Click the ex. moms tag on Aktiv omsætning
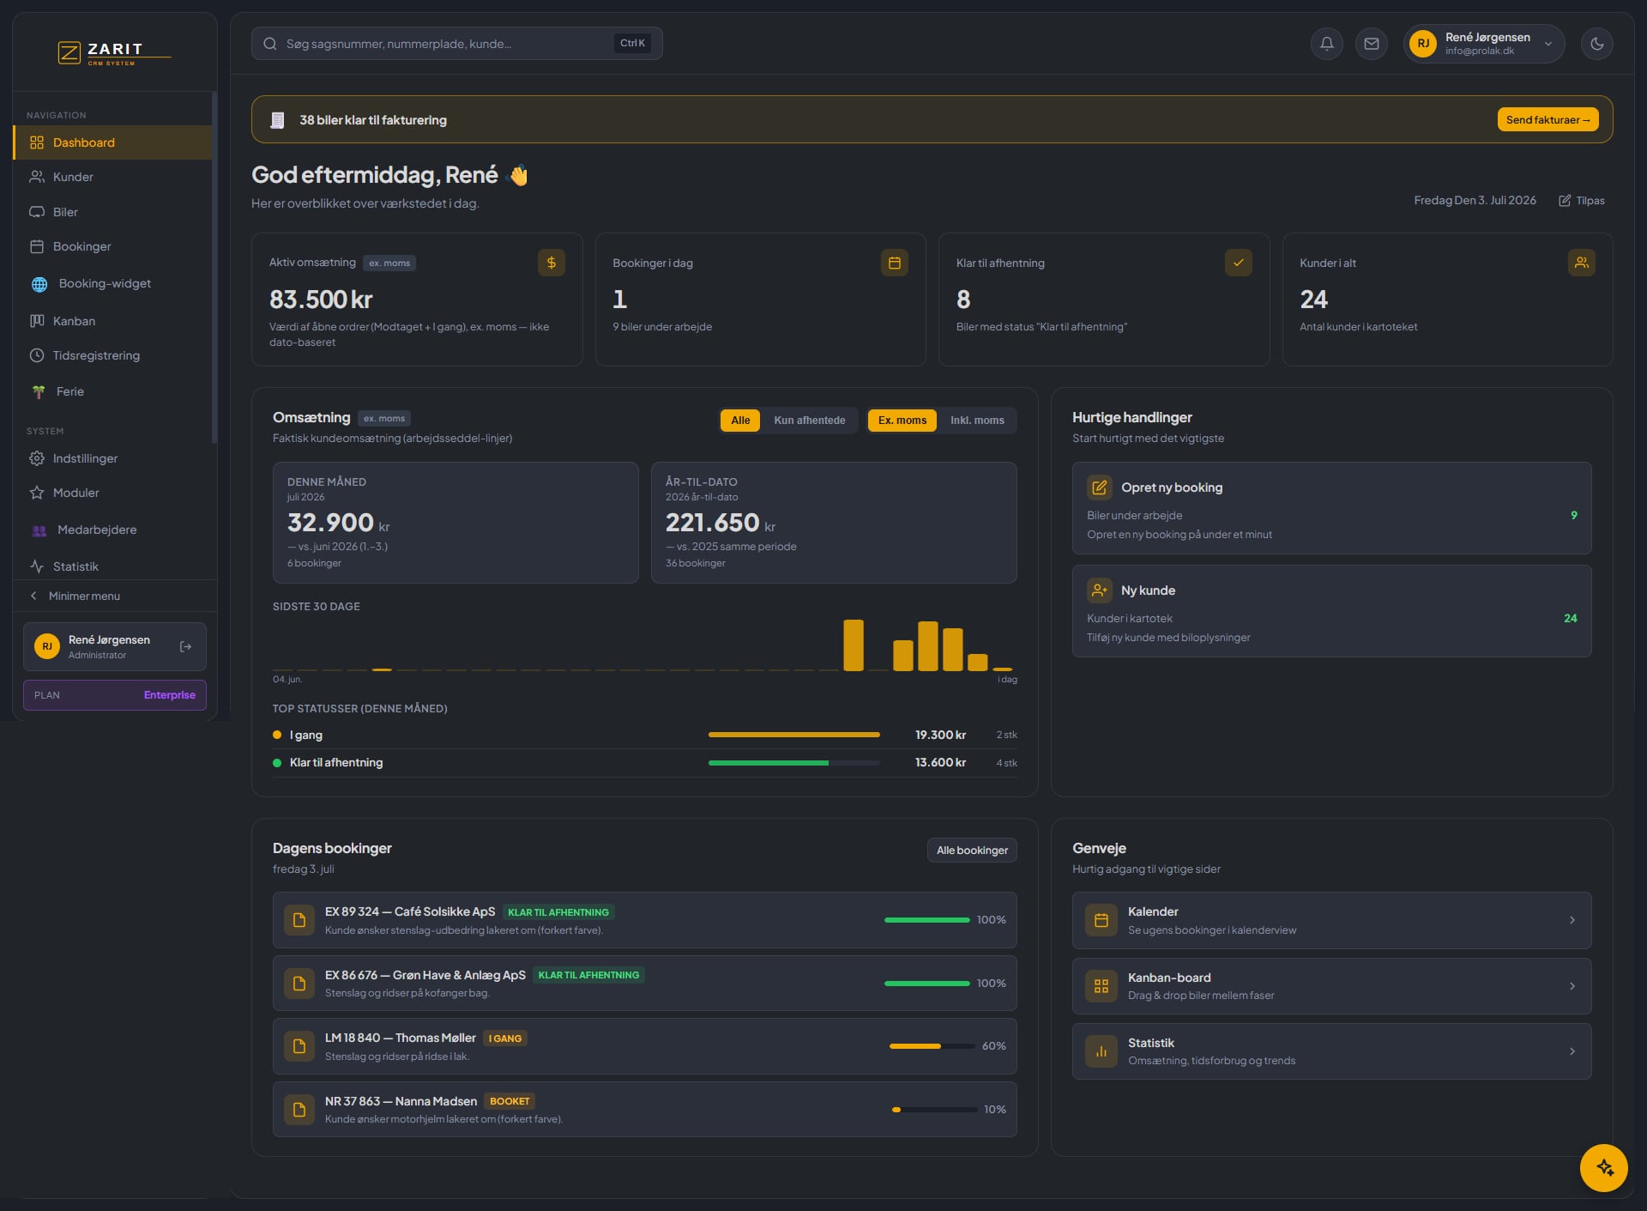 click(x=389, y=263)
